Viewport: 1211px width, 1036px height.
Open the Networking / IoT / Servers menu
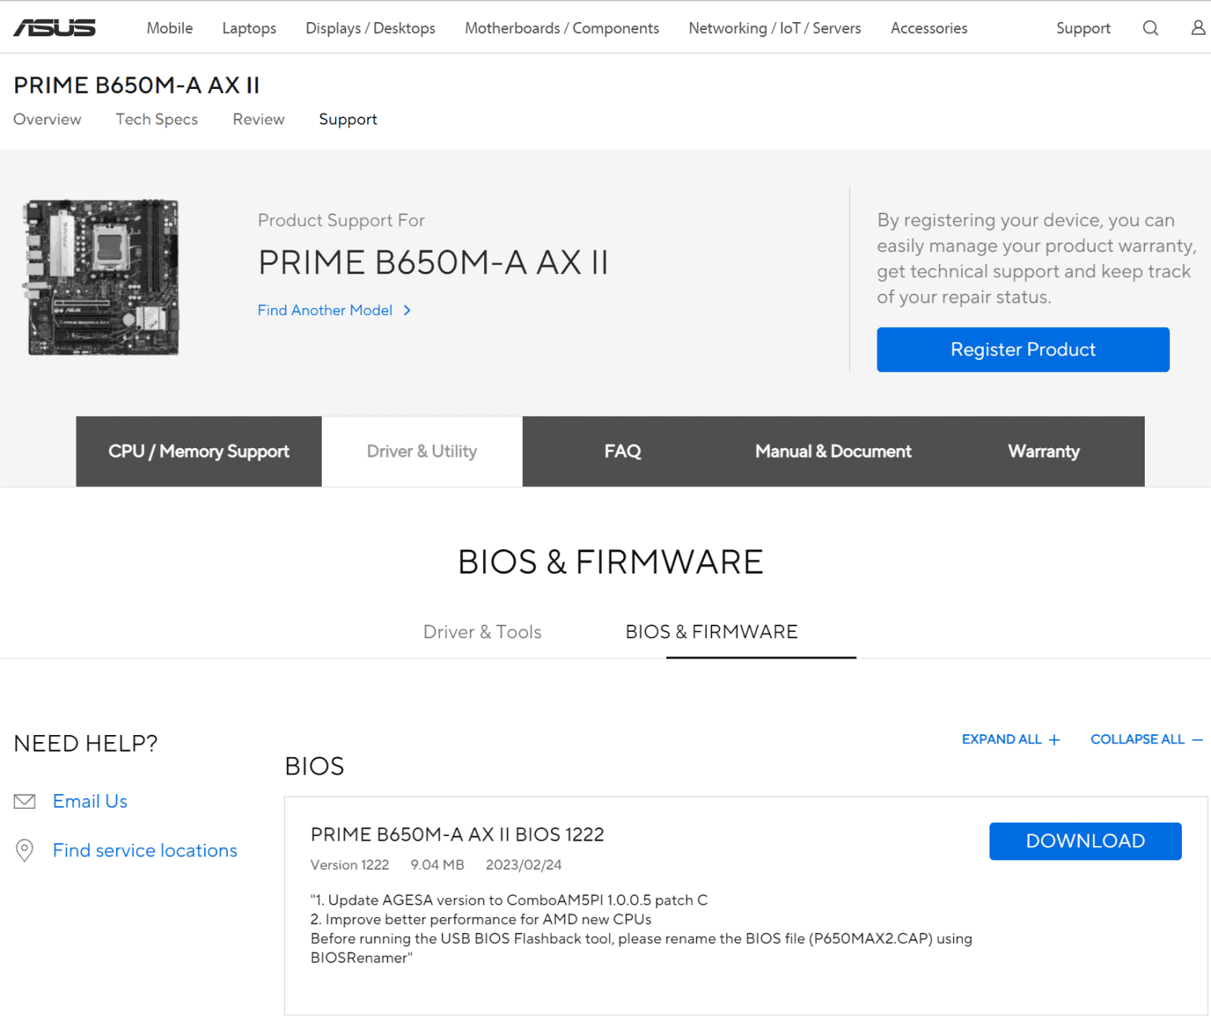pyautogui.click(x=774, y=28)
